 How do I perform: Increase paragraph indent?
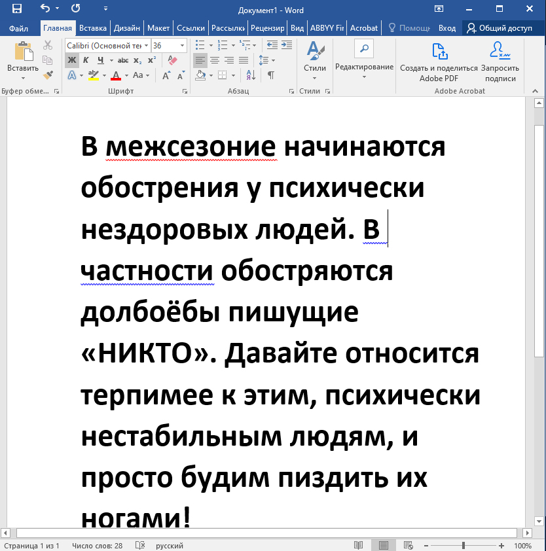(287, 45)
